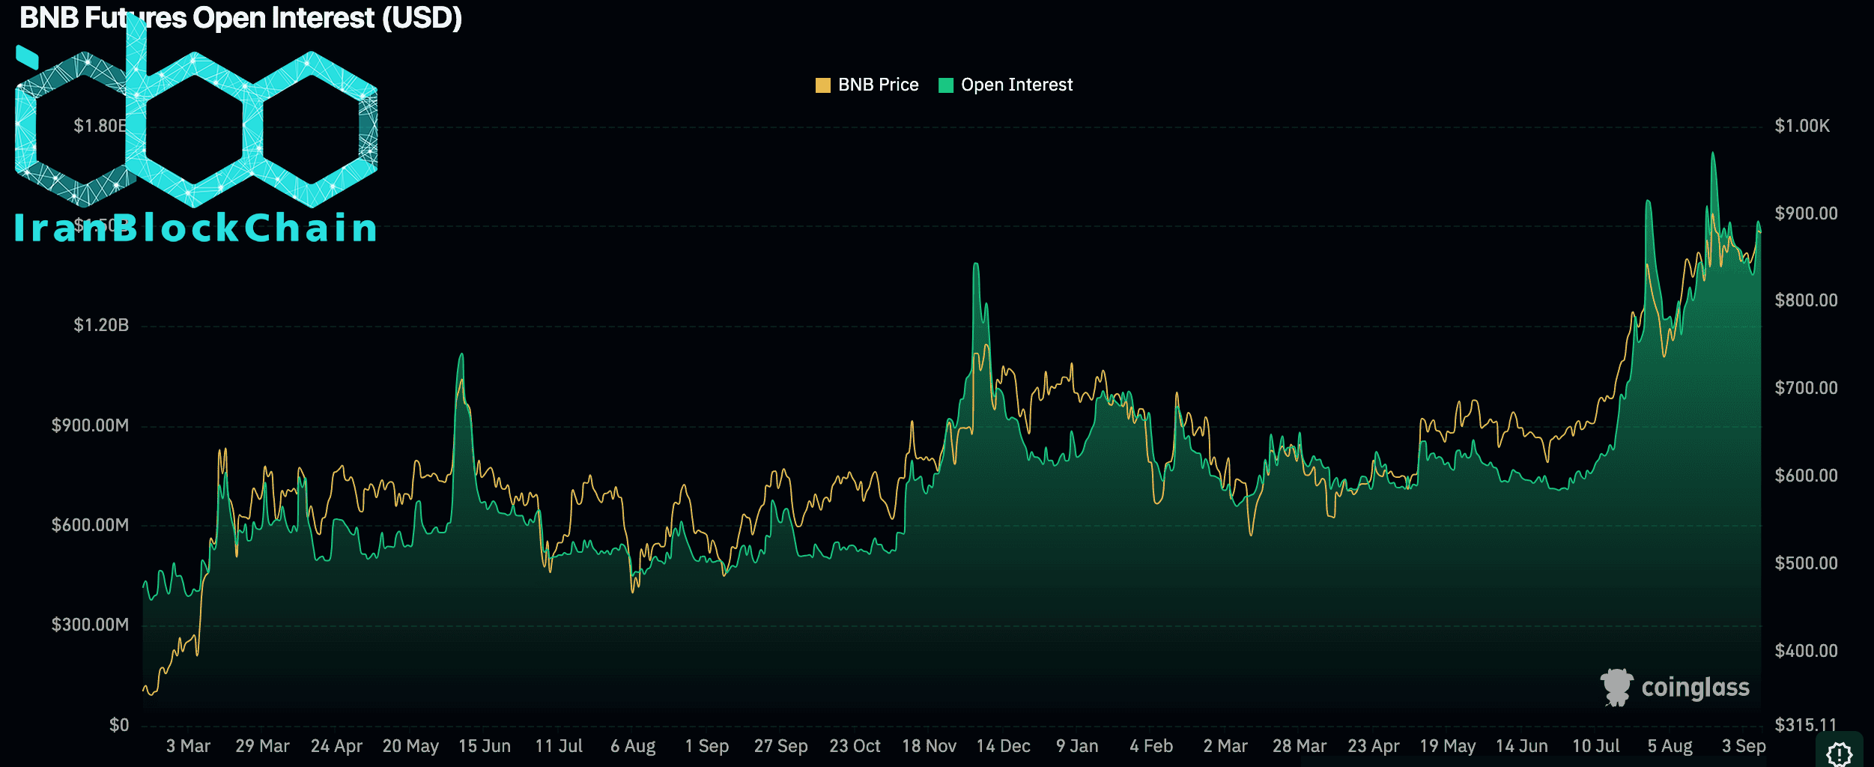
Task: Toggle the Open Interest series label
Action: tap(1016, 85)
